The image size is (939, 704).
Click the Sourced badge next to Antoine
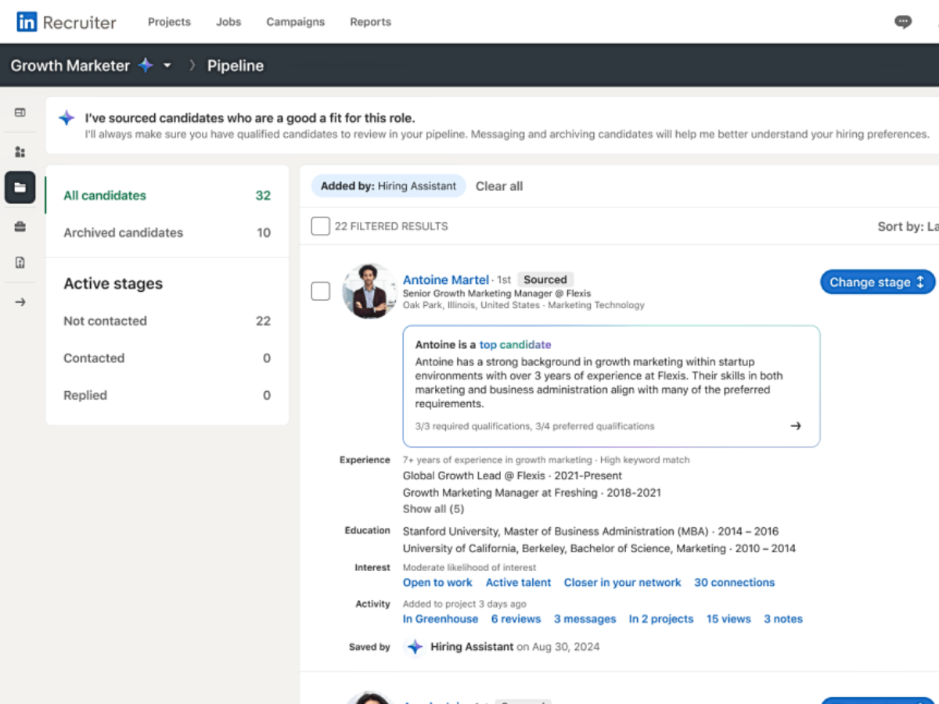coord(545,279)
